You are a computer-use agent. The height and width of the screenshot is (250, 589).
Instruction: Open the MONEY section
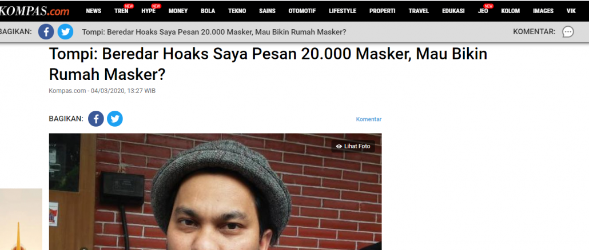tap(178, 11)
